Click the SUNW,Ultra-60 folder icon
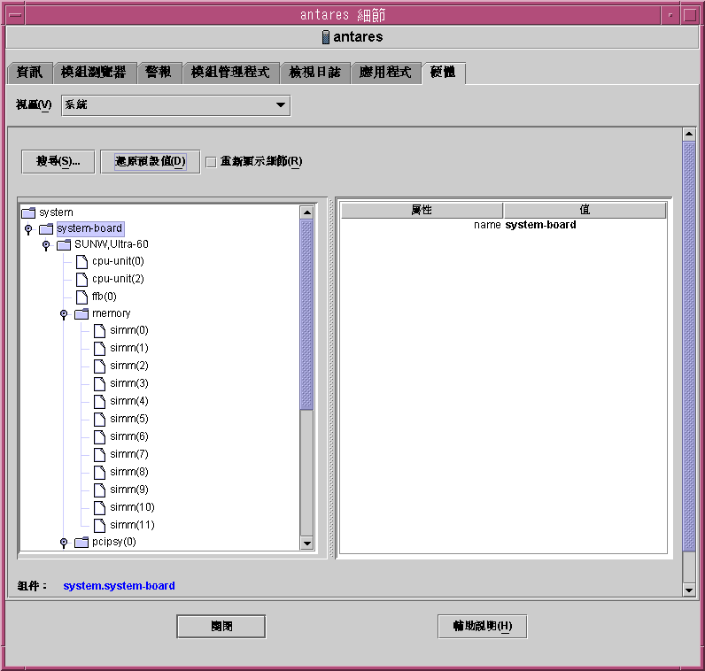The height and width of the screenshot is (671, 705). click(x=64, y=244)
